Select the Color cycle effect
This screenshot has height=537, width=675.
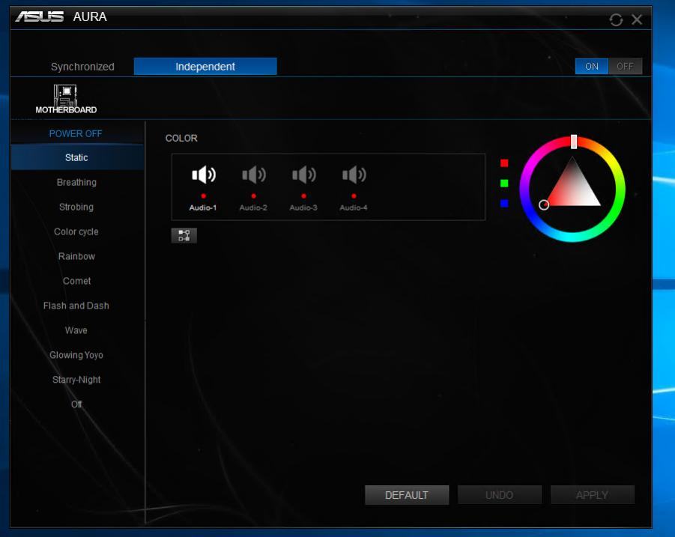coord(76,231)
